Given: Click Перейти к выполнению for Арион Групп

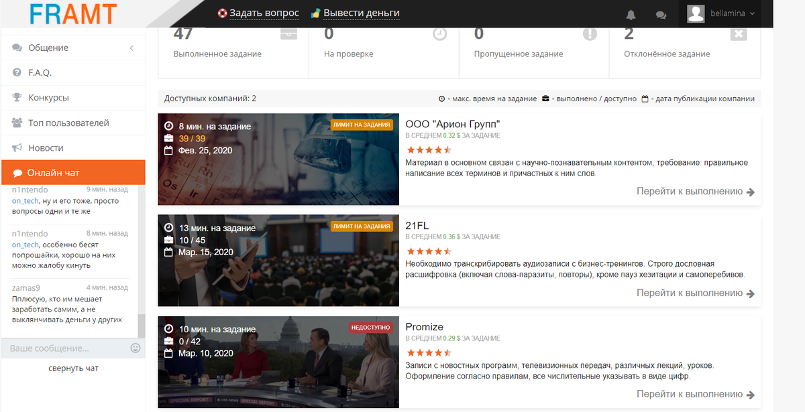Looking at the screenshot, I should click(x=696, y=192).
